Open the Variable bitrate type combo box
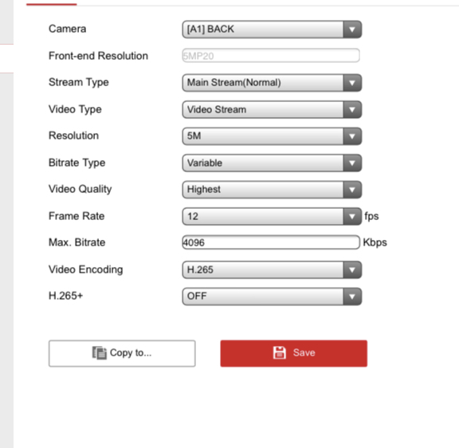 point(272,163)
